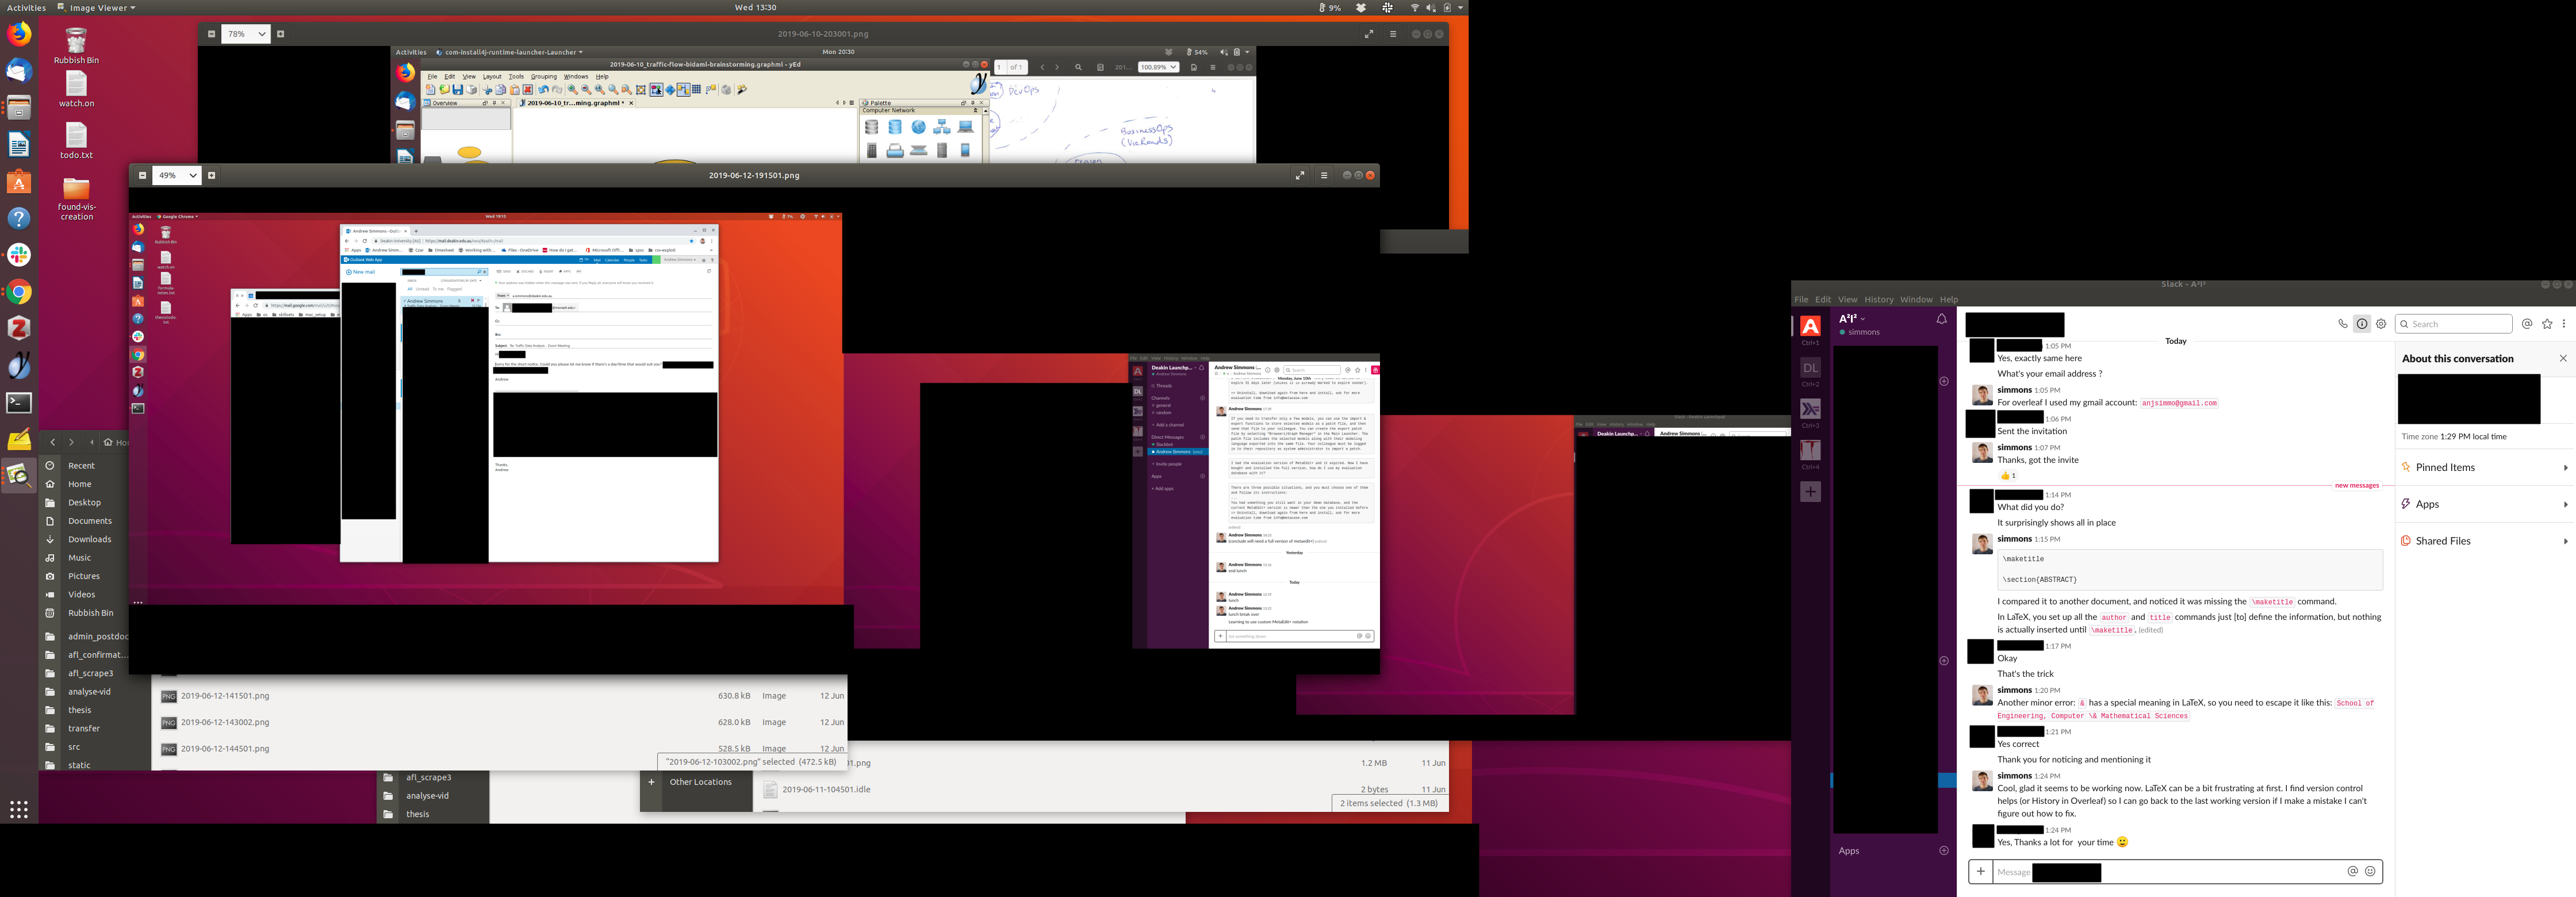Zoom in on 2019-06-12-191501.png viewer
Image resolution: width=2576 pixels, height=897 pixels.
point(211,175)
